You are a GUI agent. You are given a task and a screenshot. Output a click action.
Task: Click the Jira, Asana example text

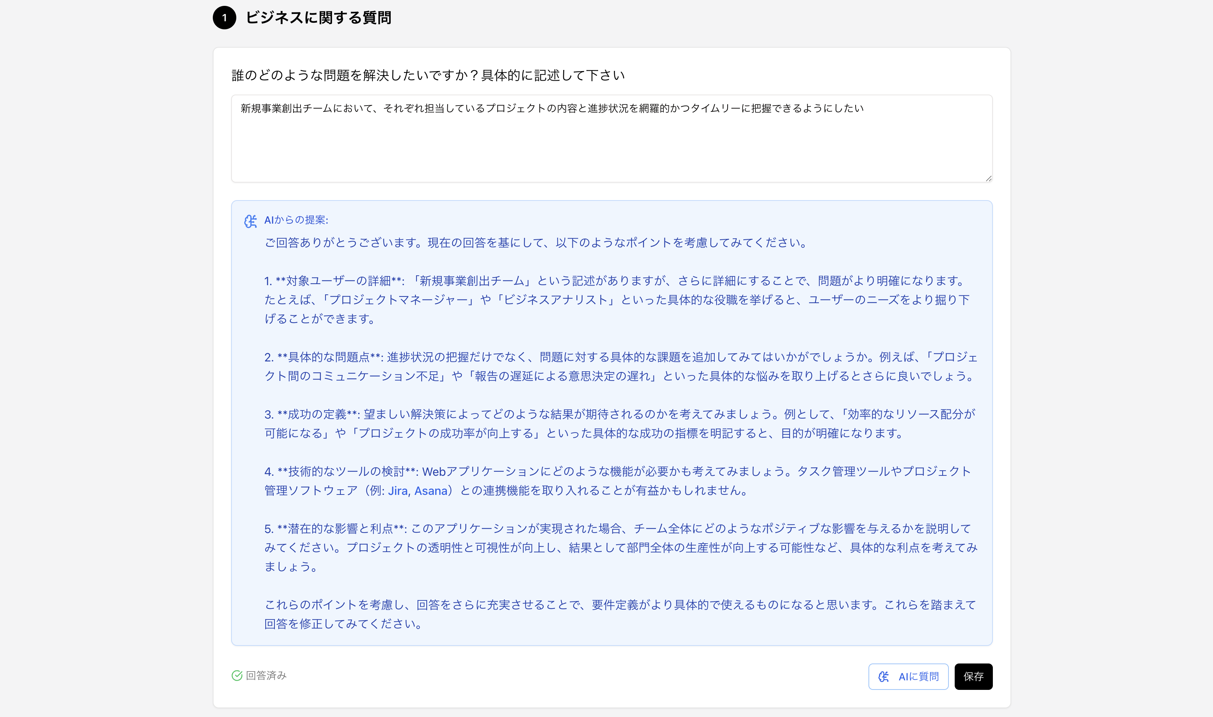(x=418, y=491)
